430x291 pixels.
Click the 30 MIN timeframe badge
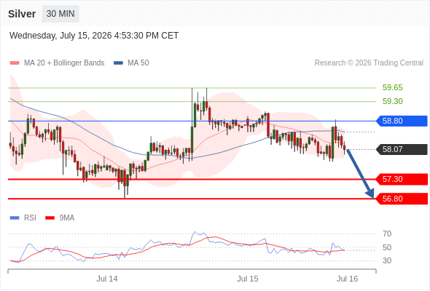[x=60, y=14]
